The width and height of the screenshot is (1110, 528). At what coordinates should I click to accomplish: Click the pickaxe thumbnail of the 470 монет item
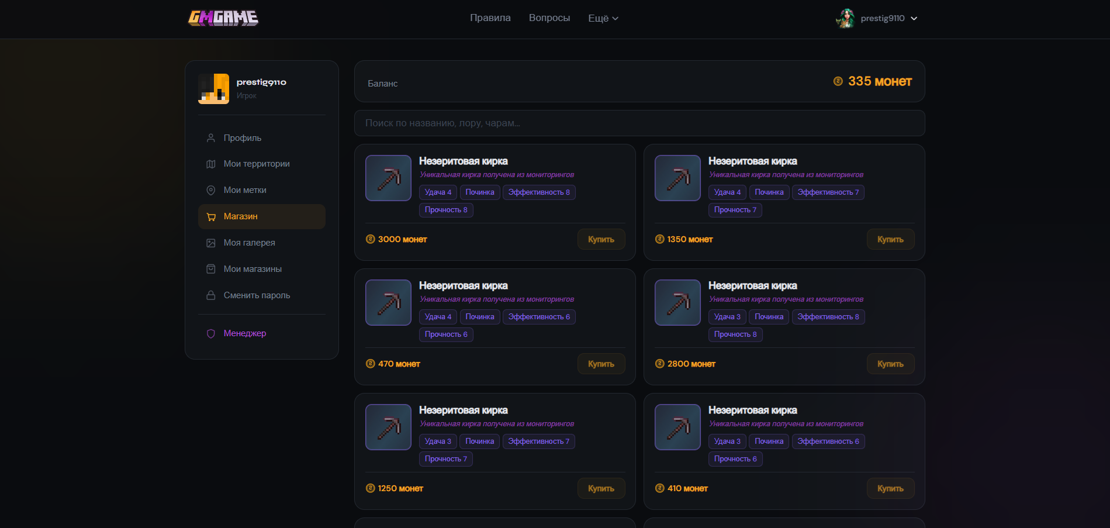pyautogui.click(x=388, y=302)
